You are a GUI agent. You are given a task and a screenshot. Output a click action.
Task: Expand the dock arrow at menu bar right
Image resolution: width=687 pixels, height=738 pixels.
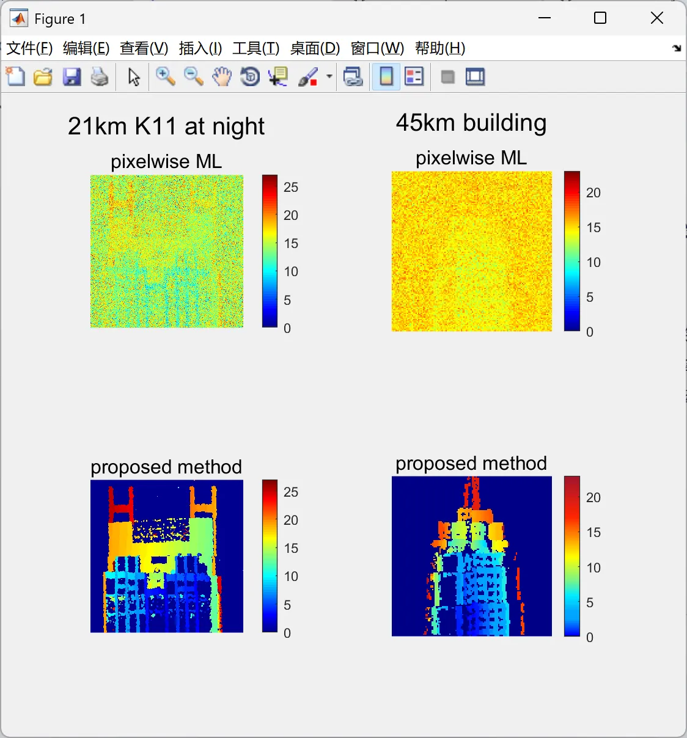(677, 48)
